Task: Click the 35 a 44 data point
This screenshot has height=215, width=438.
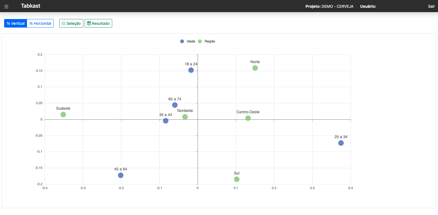Action: pyautogui.click(x=166, y=121)
